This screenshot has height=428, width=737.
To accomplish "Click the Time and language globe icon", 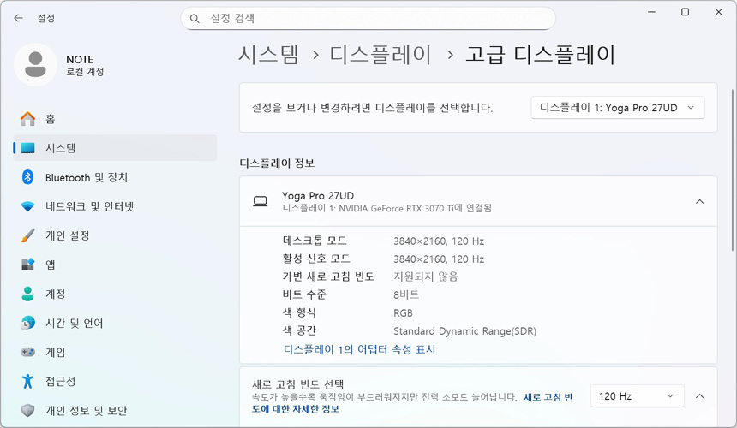I will 28,323.
